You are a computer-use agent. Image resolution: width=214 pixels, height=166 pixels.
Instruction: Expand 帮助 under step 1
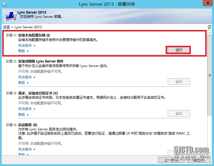point(23,51)
